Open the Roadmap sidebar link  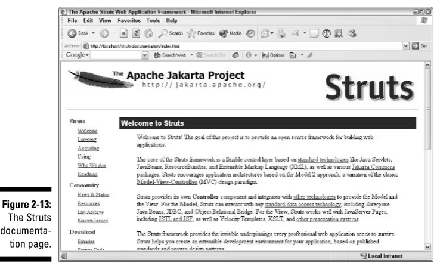click(88, 174)
